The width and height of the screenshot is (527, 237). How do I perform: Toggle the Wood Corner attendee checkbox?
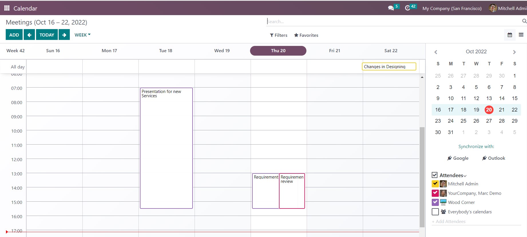pyautogui.click(x=435, y=202)
